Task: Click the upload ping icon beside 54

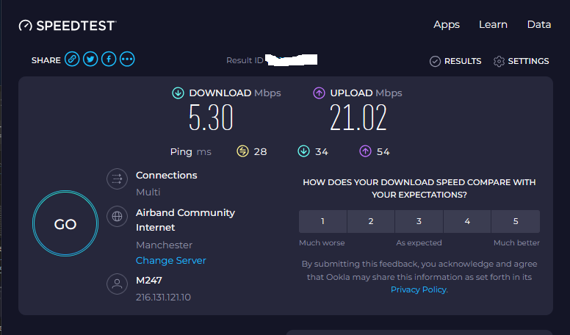Action: pyautogui.click(x=365, y=151)
